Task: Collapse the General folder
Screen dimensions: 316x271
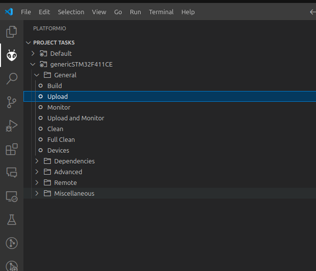Action: point(37,75)
